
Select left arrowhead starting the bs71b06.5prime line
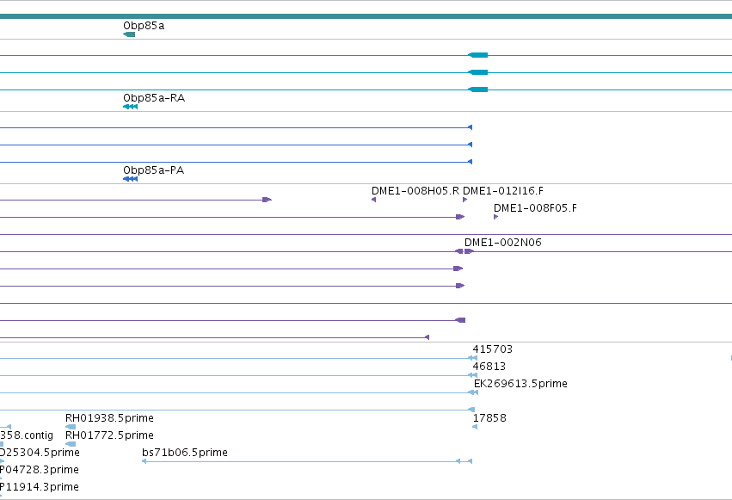point(145,462)
